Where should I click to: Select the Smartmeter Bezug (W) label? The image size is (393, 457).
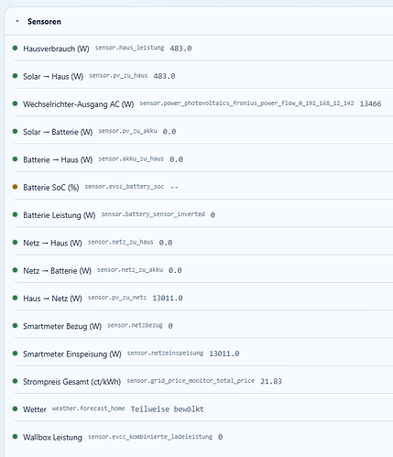point(62,326)
